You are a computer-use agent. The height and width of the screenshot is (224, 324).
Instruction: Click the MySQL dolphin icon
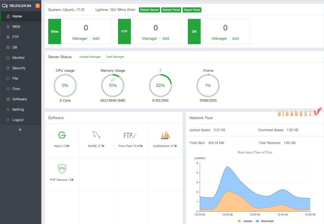(96, 135)
